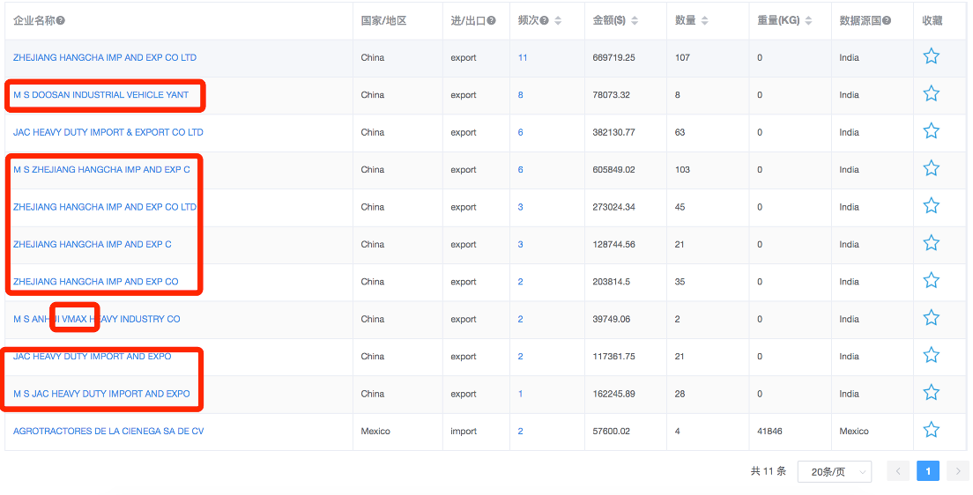The height and width of the screenshot is (495, 973).
Task: Click the import cell for AGROTRACTORES
Action: (x=464, y=431)
